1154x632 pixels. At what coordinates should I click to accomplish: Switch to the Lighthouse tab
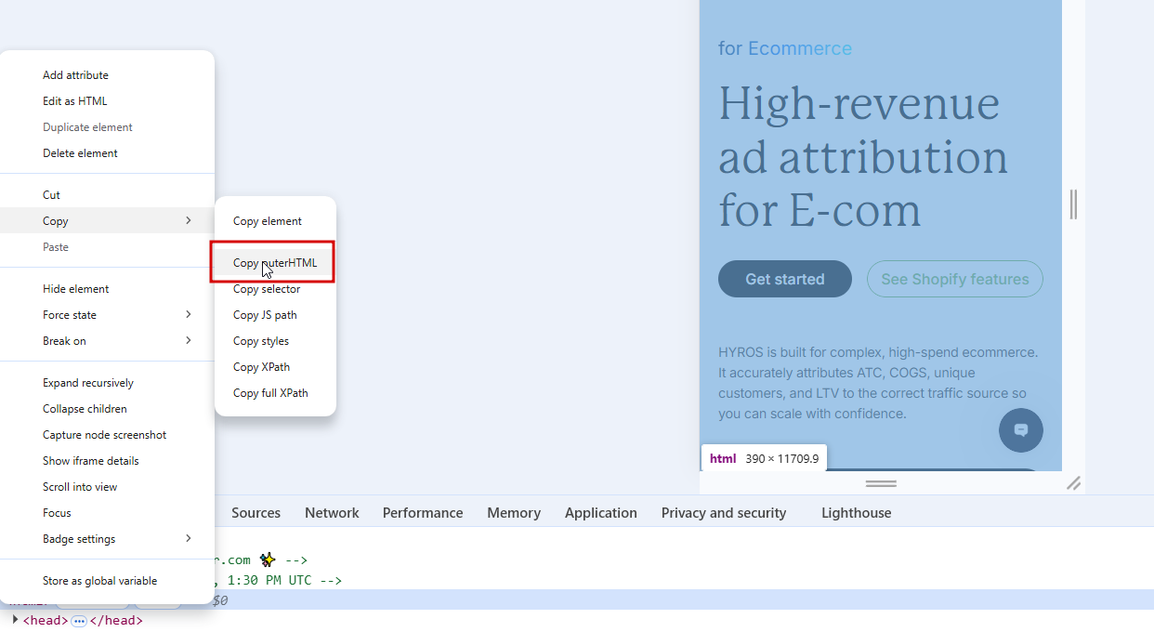click(856, 513)
